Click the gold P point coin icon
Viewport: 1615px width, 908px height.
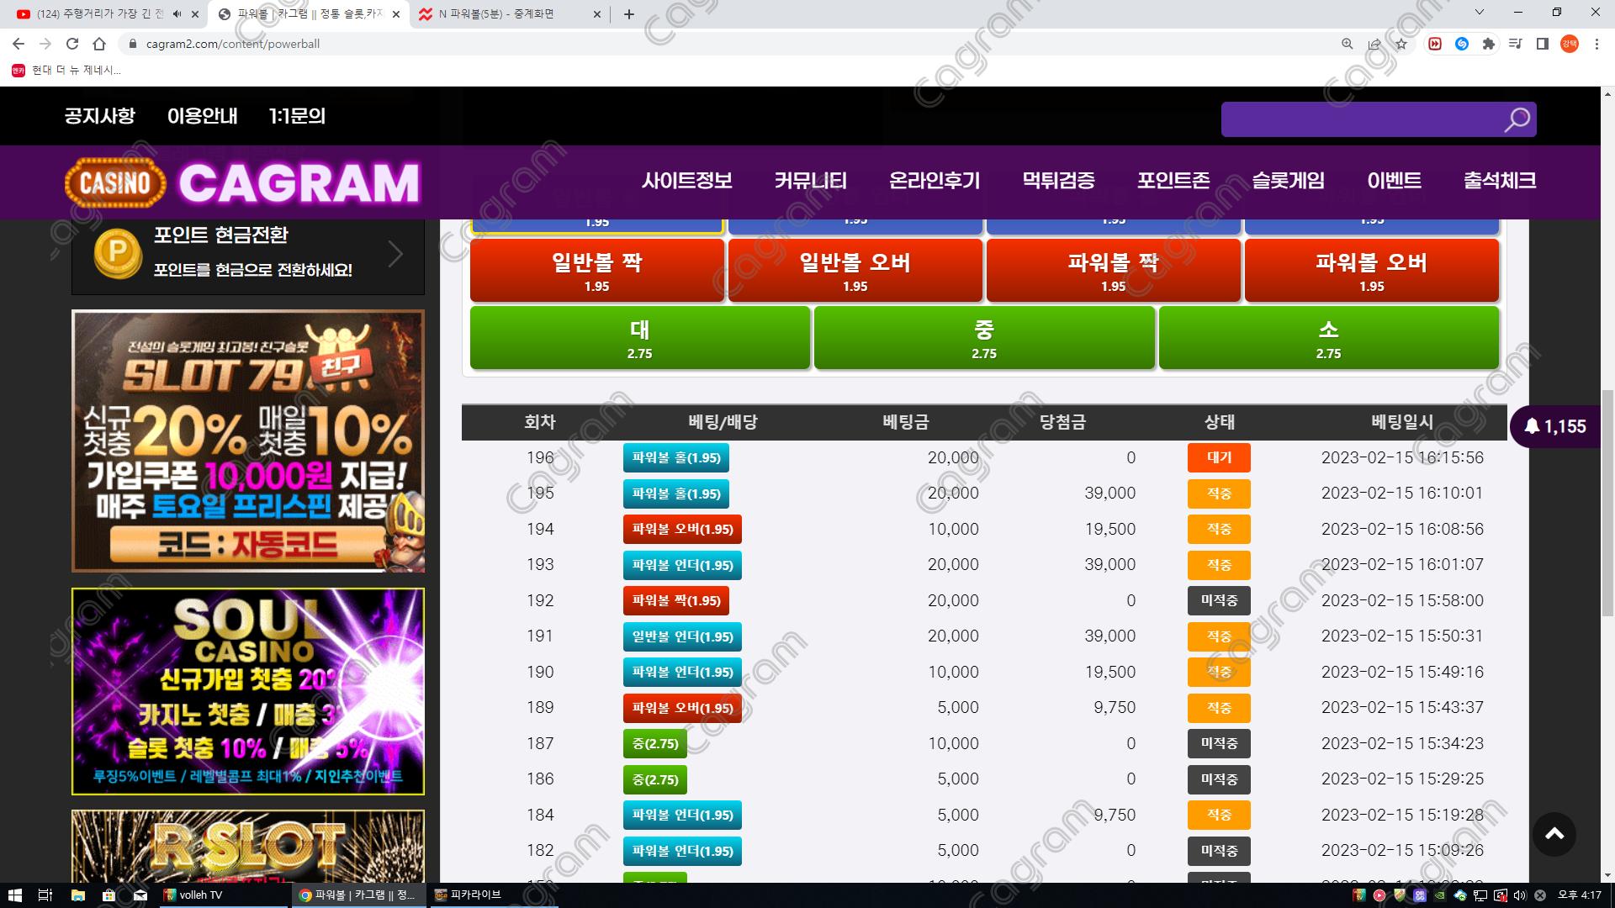pos(117,253)
